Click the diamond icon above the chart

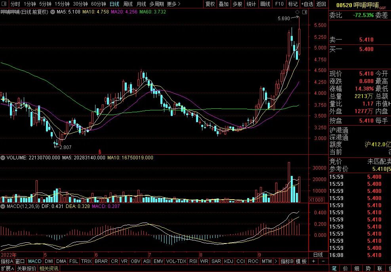(297, 12)
